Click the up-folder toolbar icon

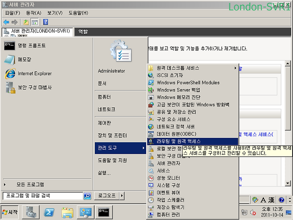26,22
